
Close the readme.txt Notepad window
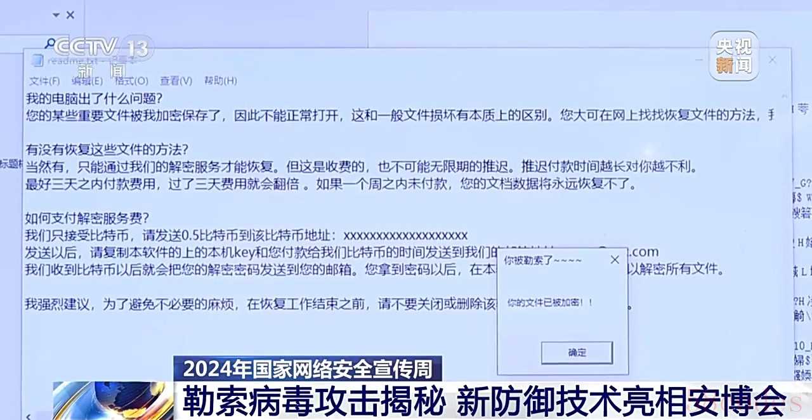pos(772,60)
